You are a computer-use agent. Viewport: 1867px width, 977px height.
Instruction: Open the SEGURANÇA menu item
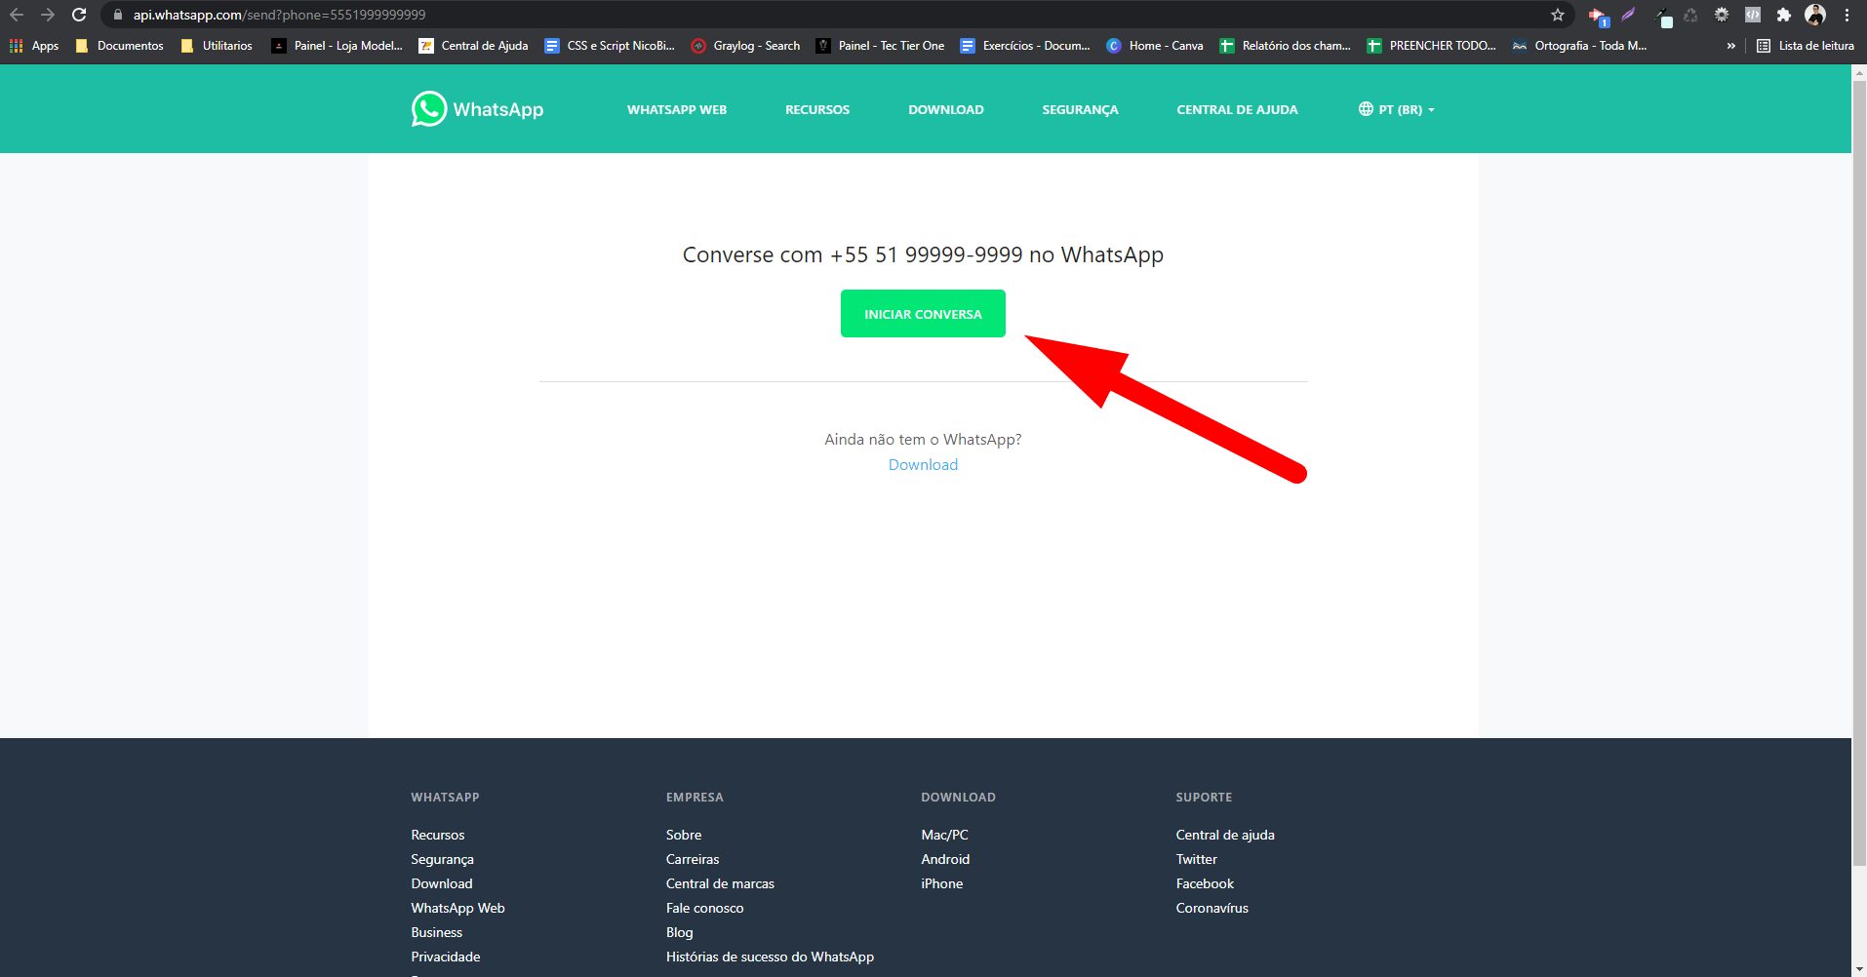point(1080,109)
